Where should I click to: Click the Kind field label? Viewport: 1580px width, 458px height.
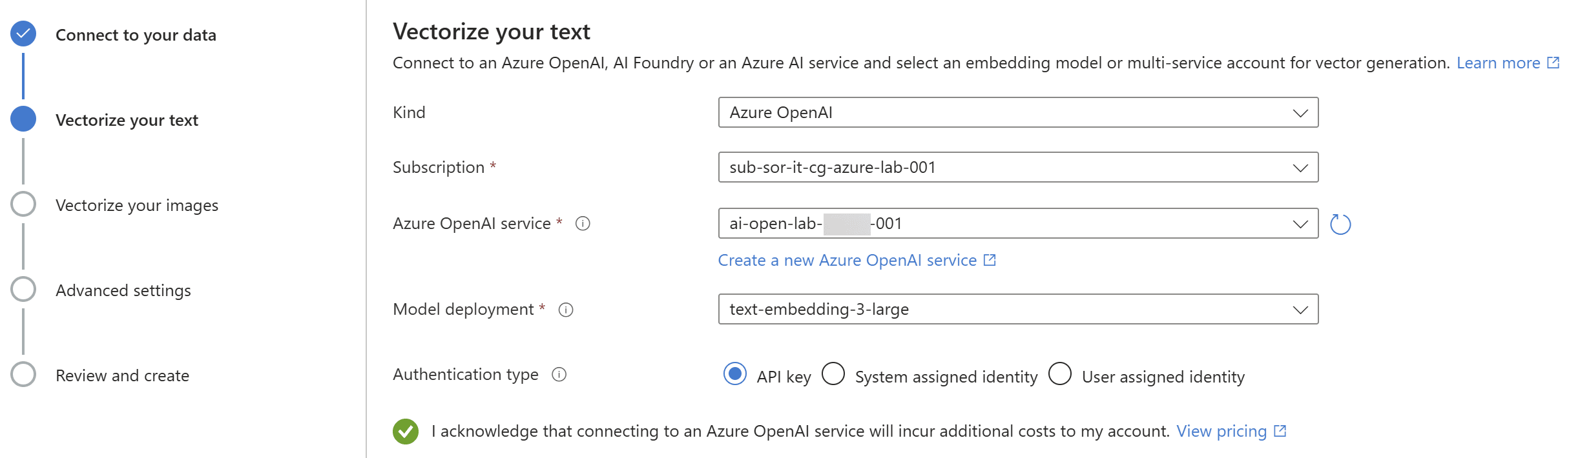(409, 112)
